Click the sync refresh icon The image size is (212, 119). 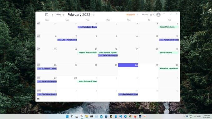[x=94, y=15]
